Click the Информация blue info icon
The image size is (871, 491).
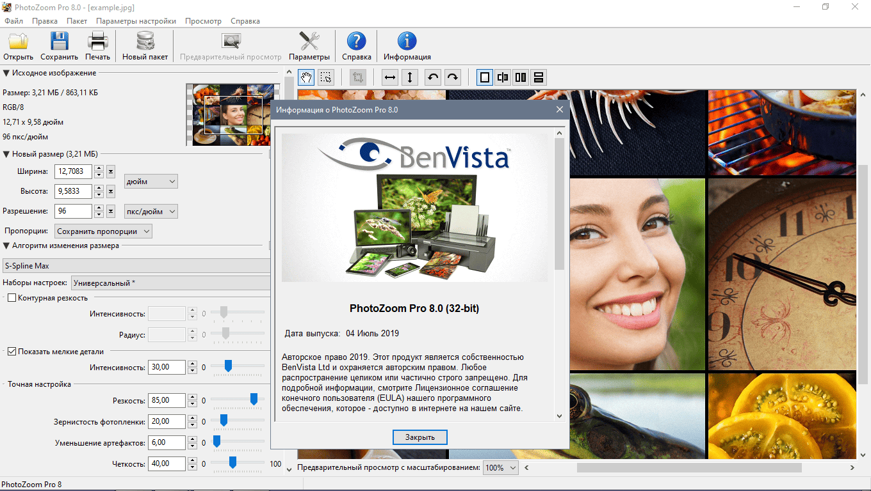pos(407,42)
